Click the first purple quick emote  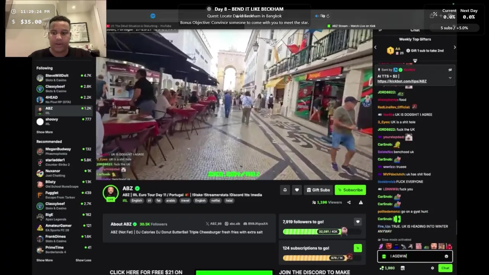381,247
